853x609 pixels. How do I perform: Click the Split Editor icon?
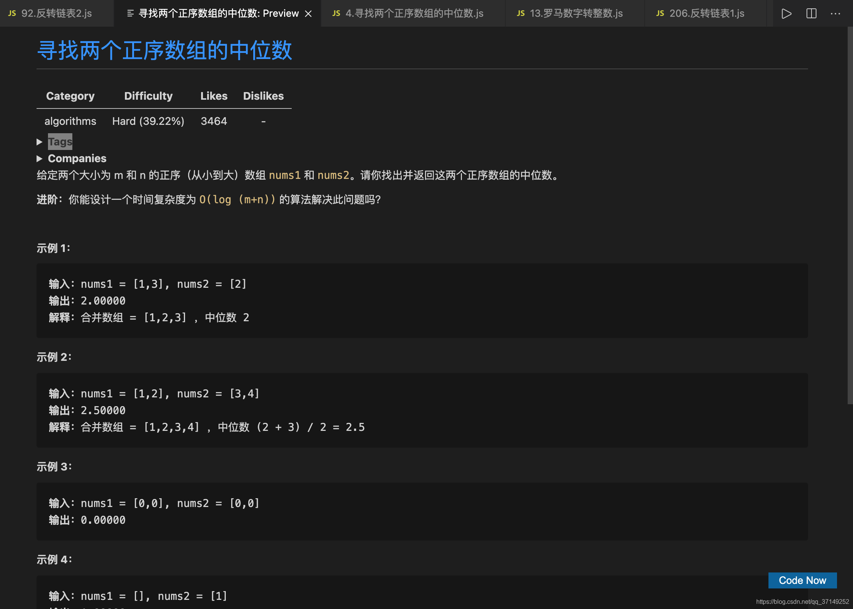point(811,14)
